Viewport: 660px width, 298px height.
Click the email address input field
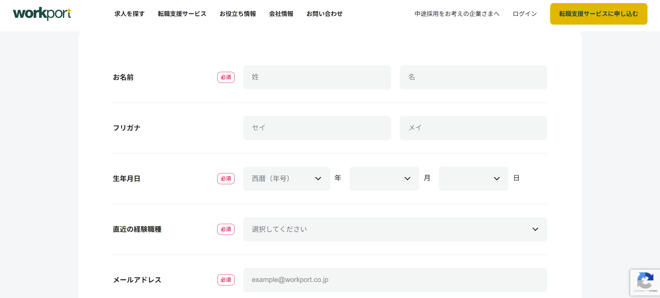(x=395, y=280)
